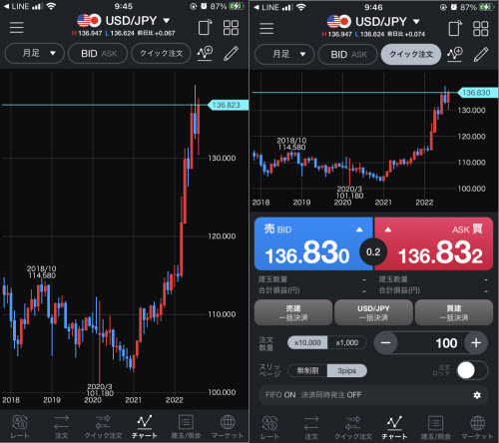Open マーケット tab on right screen
Viewport: 499px width, 443px height.
(478, 428)
